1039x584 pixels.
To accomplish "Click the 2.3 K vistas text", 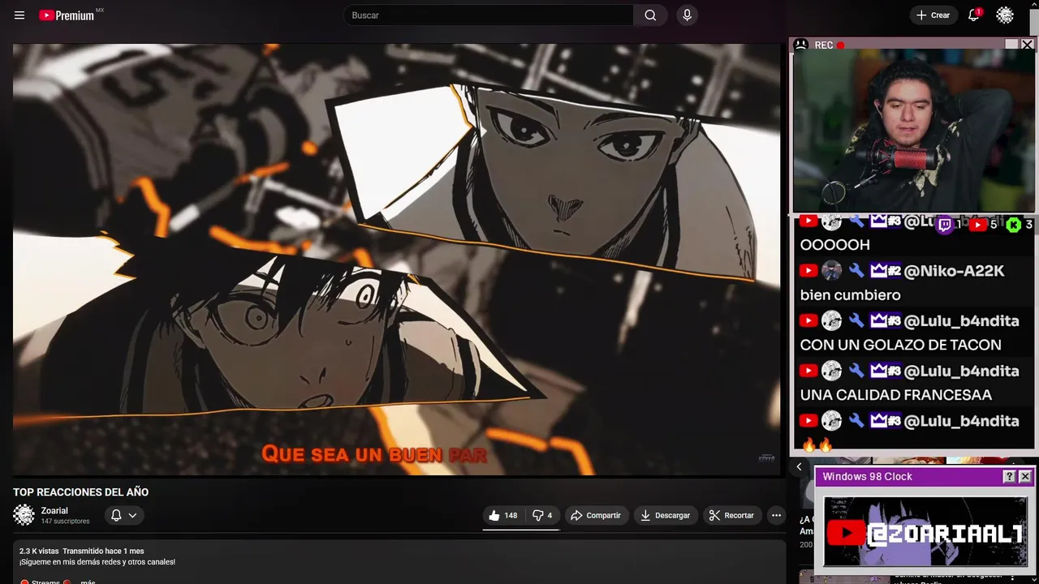I will (39, 551).
